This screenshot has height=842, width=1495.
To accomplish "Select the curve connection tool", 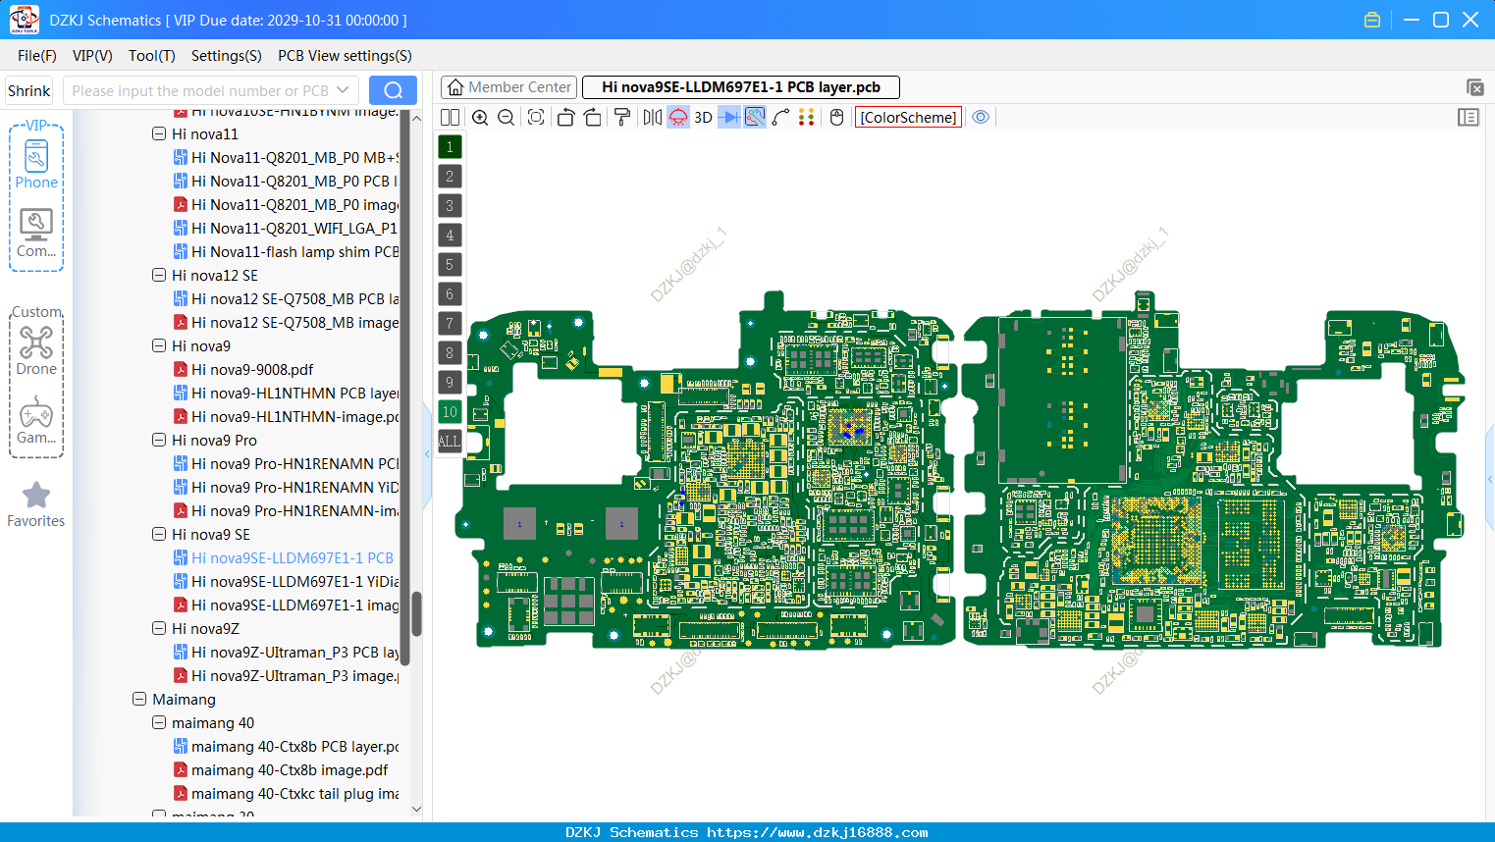I will point(780,118).
